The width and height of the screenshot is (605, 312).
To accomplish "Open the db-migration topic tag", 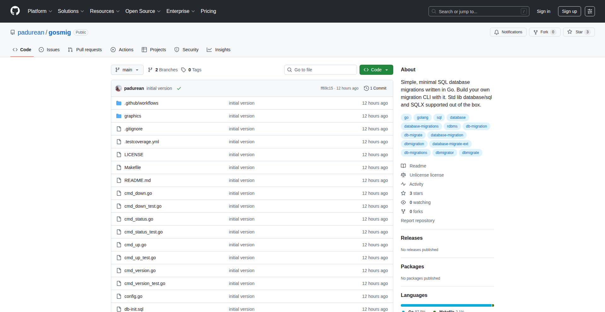I will 476,126.
